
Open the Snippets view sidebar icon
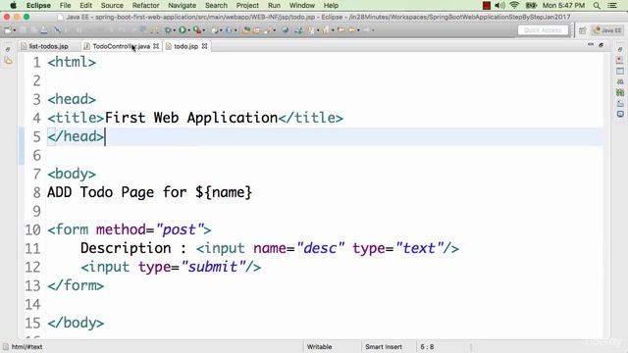[620, 103]
